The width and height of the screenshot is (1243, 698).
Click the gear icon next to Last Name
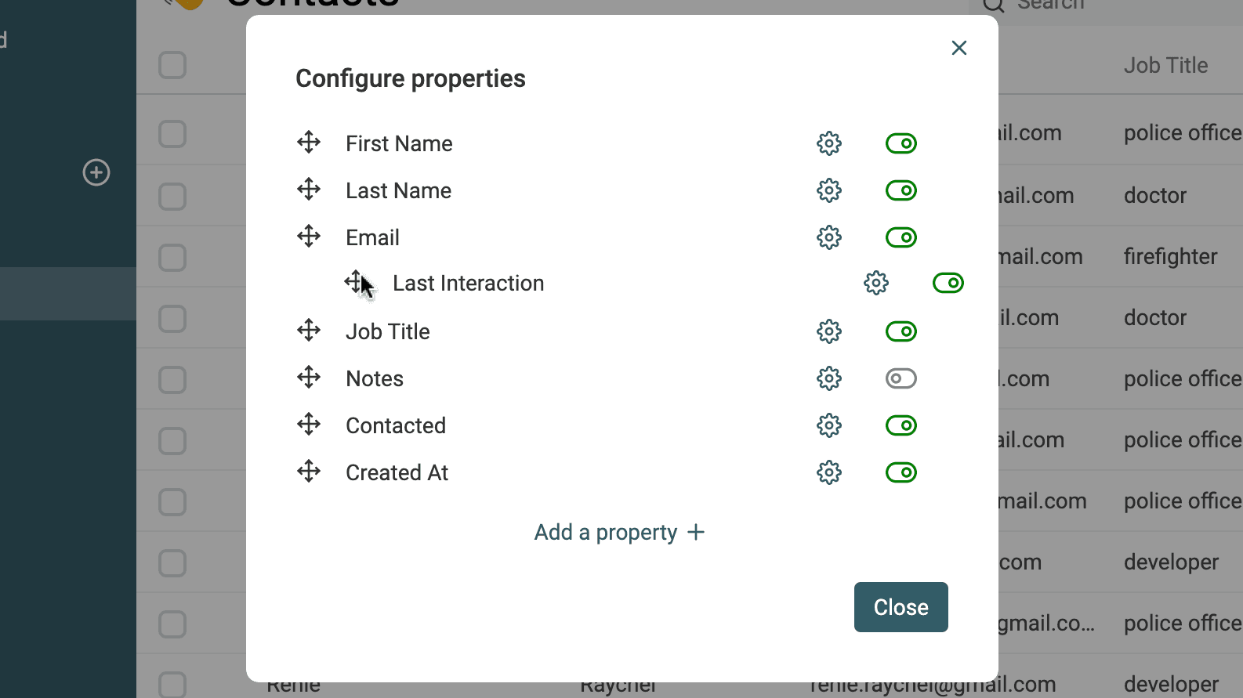click(x=828, y=190)
